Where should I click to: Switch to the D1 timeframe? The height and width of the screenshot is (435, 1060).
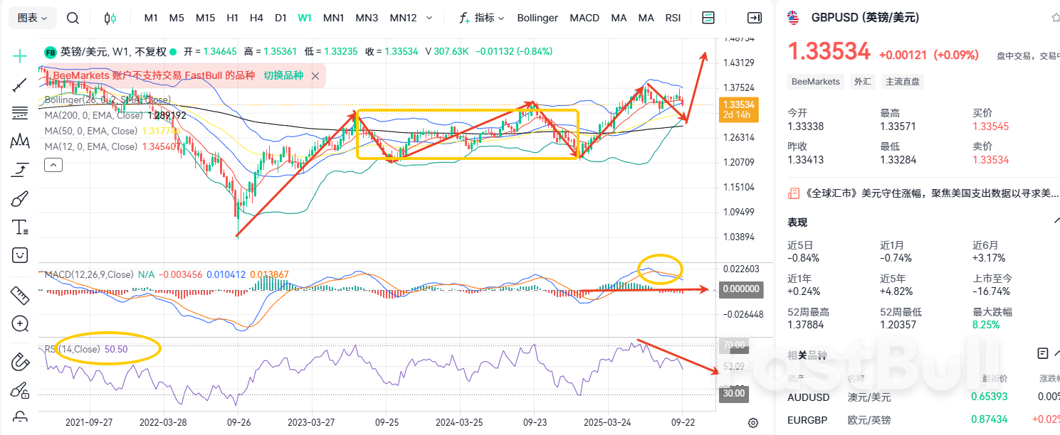click(x=280, y=18)
